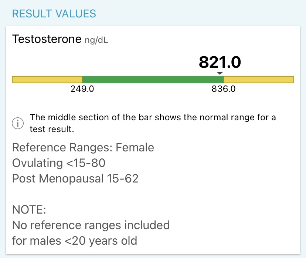
Task: Click the middle section explanation text
Action: 153,118
